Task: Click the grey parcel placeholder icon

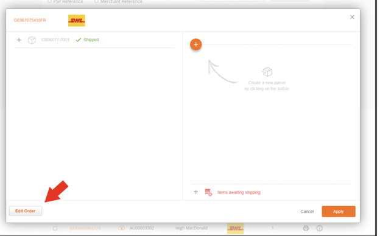Action: tap(267, 72)
